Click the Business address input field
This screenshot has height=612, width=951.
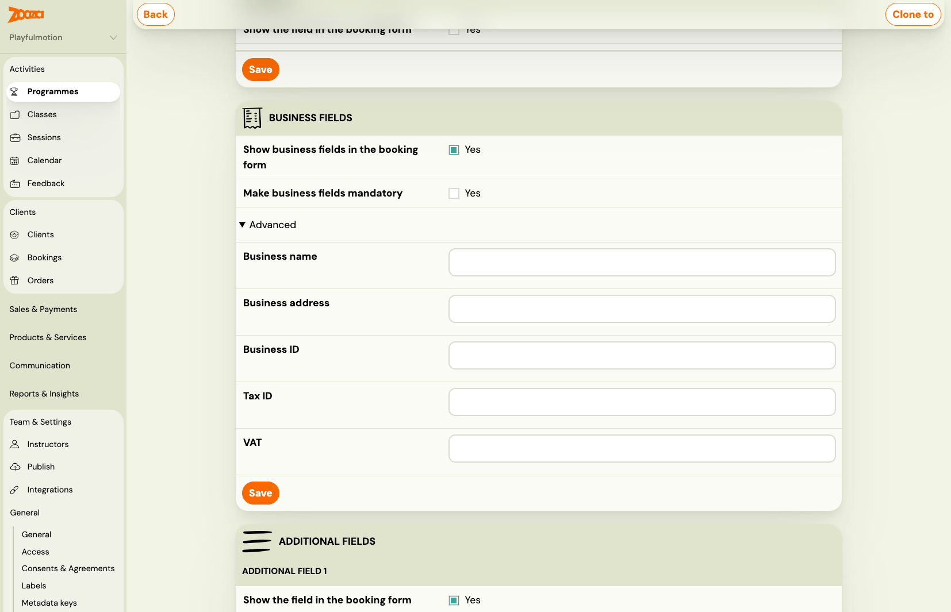[x=642, y=309]
